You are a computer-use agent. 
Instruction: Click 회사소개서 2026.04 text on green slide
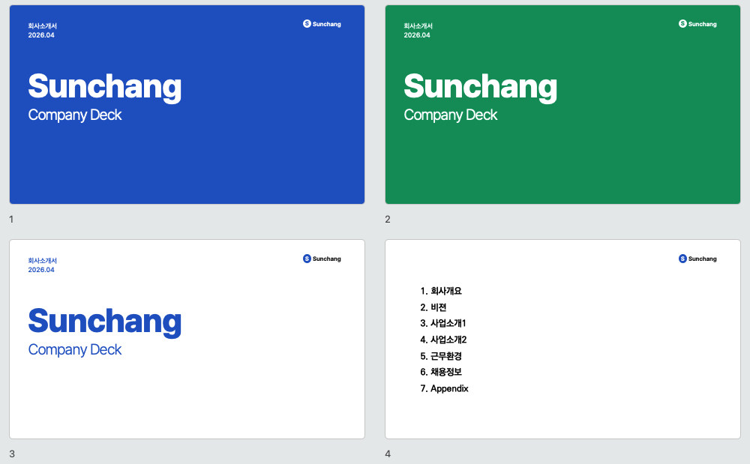(418, 31)
